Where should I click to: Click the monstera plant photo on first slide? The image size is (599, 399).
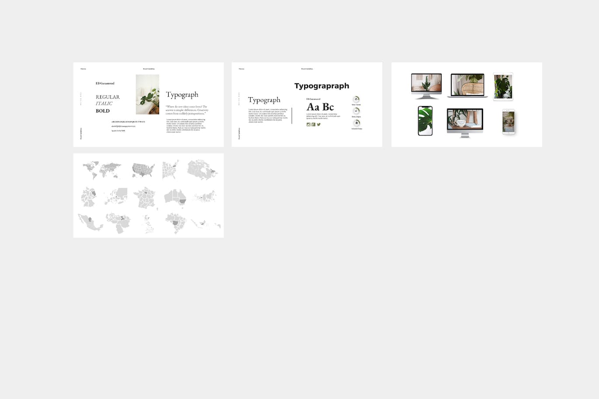pyautogui.click(x=147, y=94)
